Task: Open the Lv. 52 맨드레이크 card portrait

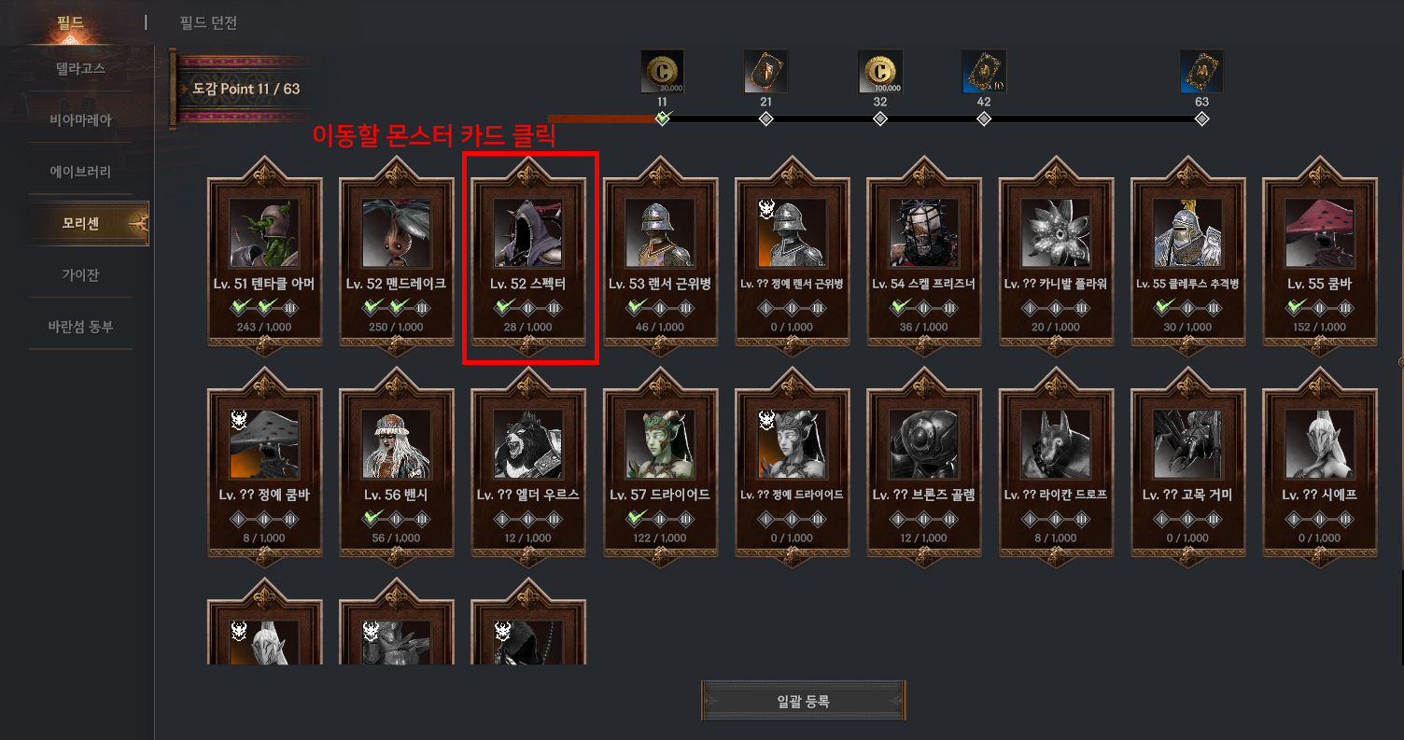Action: point(397,233)
